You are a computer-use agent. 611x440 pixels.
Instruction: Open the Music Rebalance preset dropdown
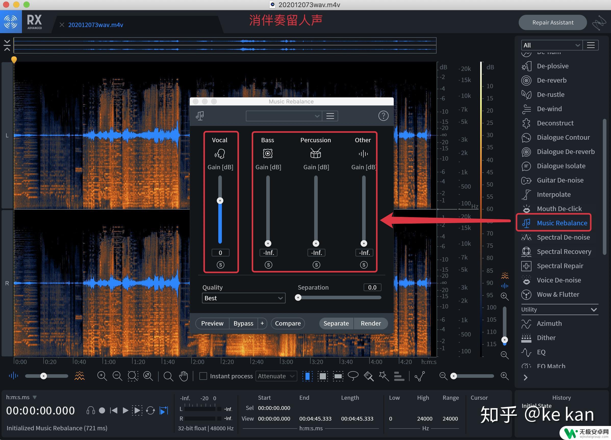(x=284, y=116)
